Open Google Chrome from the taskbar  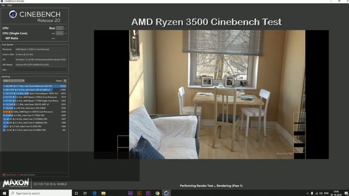coord(158,193)
